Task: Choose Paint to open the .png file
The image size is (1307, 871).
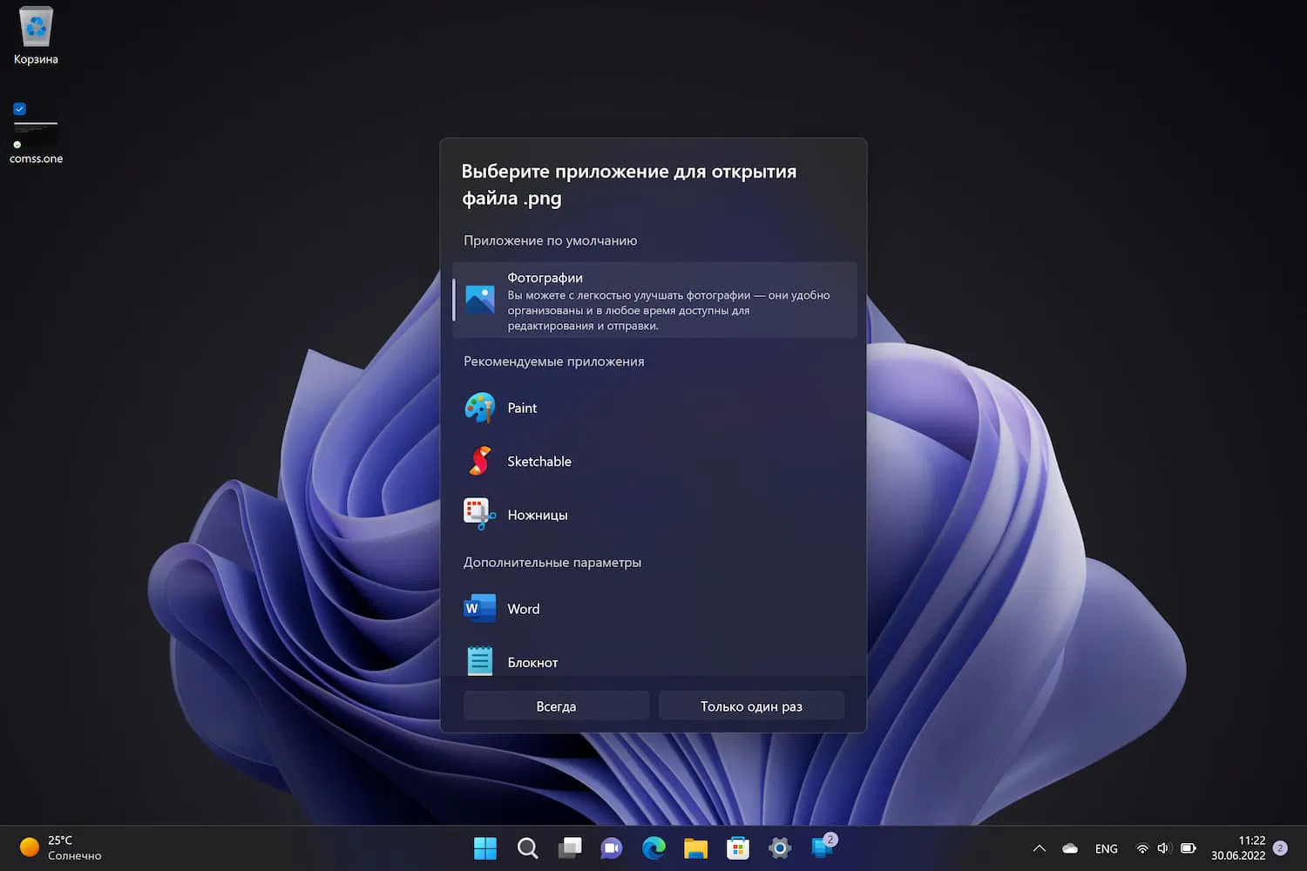Action: coord(654,408)
